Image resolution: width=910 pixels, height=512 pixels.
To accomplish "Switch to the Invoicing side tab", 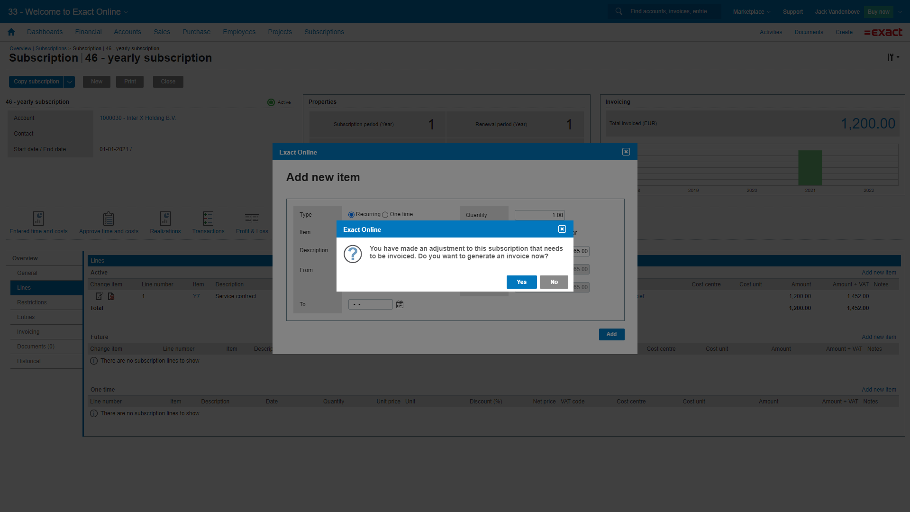I will pyautogui.click(x=28, y=332).
